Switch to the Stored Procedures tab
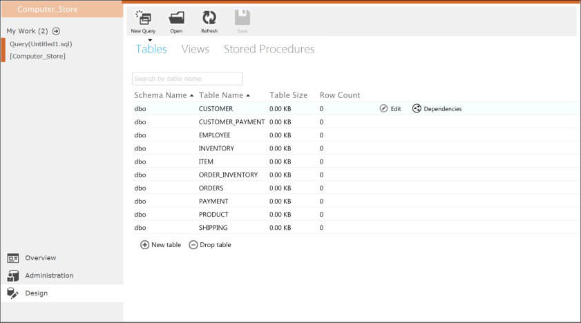The height and width of the screenshot is (323, 581). (x=269, y=49)
